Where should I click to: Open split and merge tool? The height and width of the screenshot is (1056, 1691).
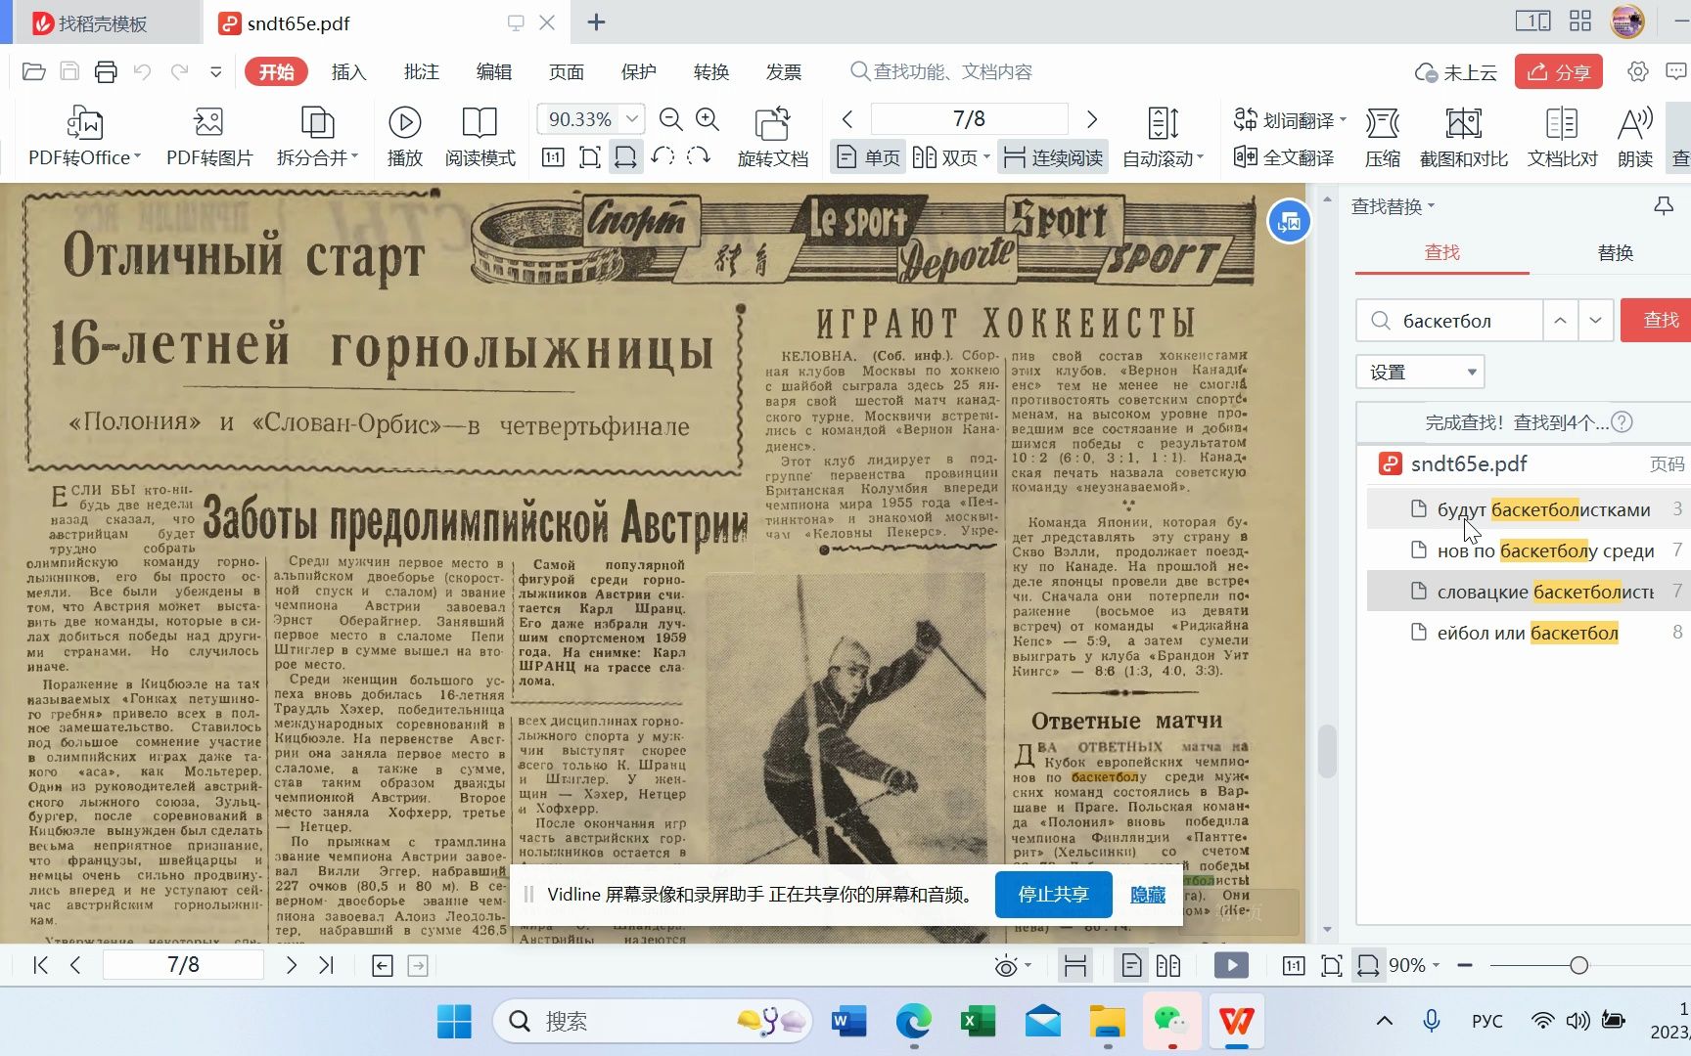coord(317,136)
